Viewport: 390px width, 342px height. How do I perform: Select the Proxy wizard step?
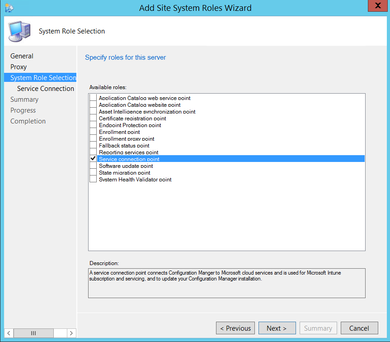(x=19, y=66)
